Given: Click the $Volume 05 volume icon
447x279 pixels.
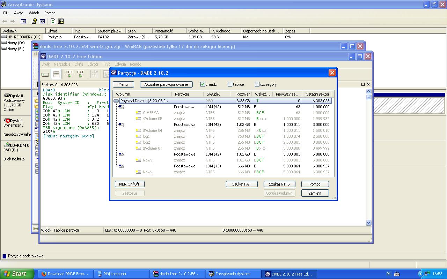Looking at the screenshot, I should coord(139,119).
